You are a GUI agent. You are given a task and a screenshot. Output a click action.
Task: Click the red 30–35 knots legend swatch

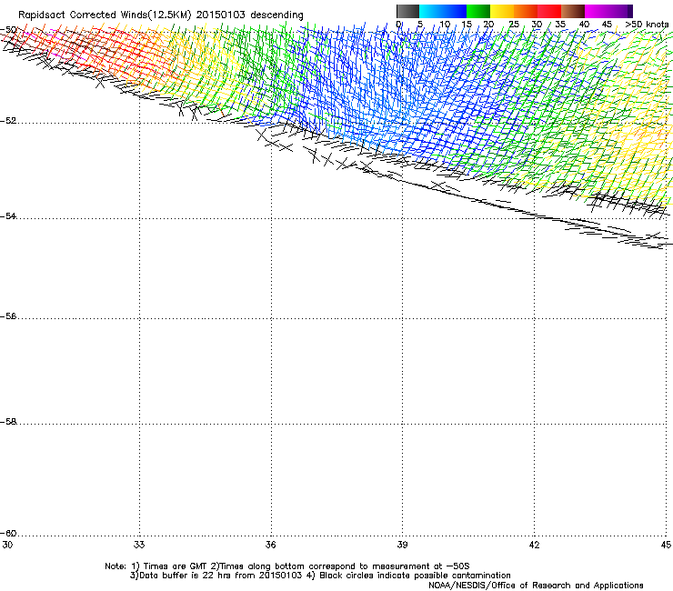pyautogui.click(x=549, y=11)
